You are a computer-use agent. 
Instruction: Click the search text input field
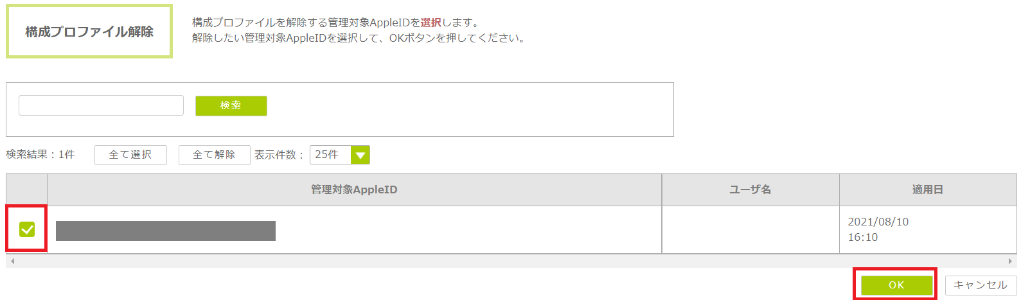click(101, 105)
